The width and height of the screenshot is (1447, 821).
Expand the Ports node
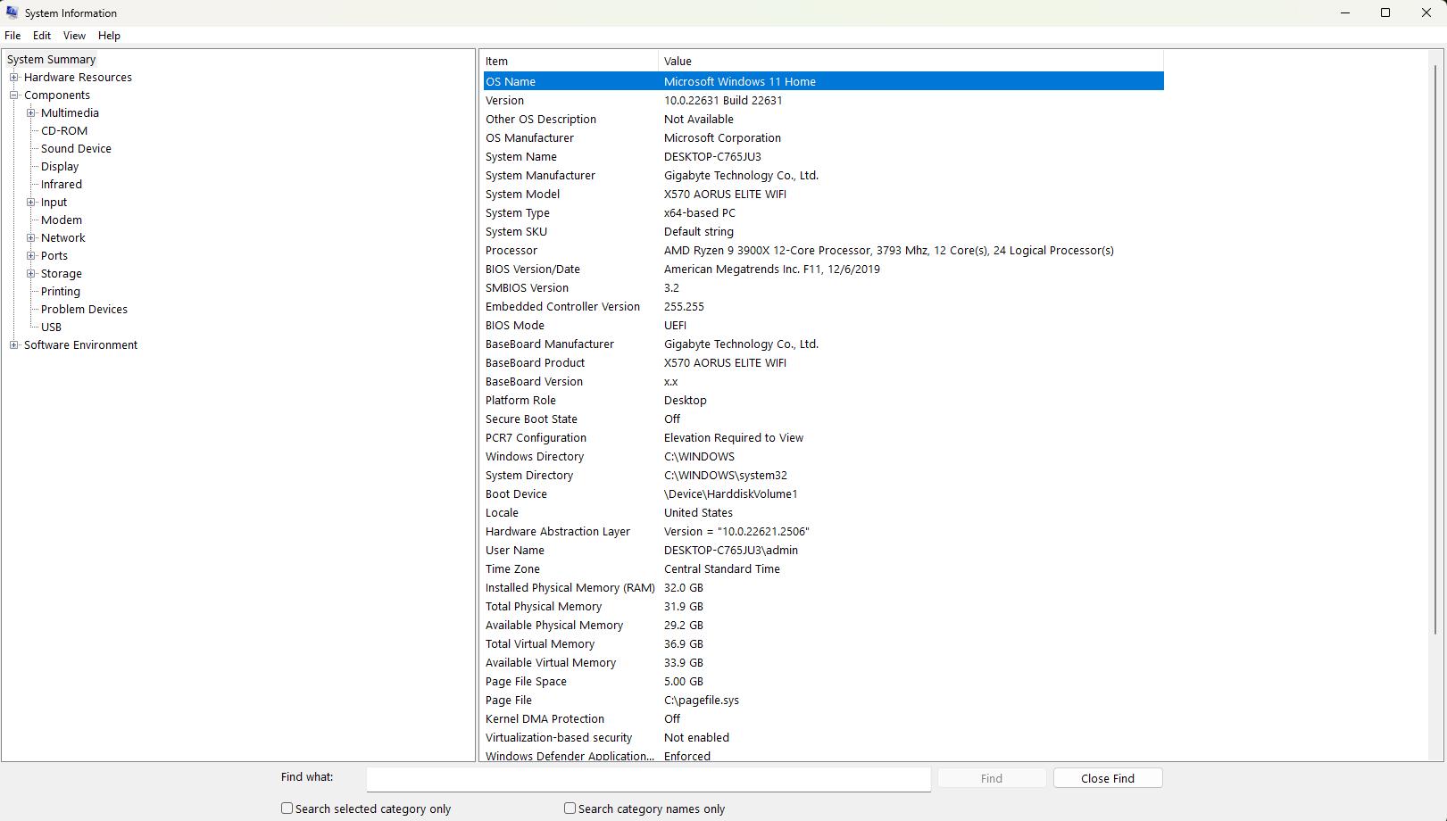click(x=31, y=256)
